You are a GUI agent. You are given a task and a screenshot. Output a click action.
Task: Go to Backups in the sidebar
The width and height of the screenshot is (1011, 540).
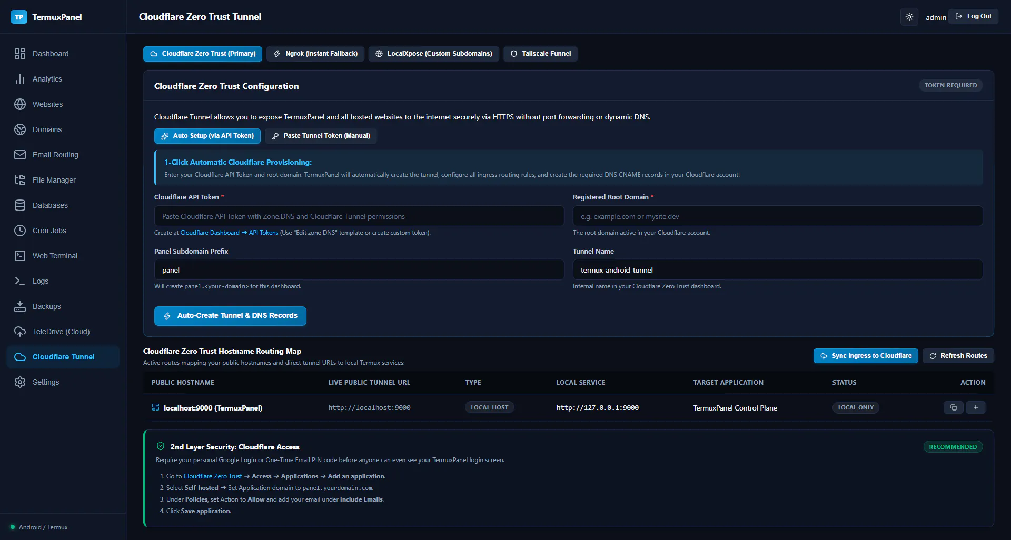click(x=63, y=306)
